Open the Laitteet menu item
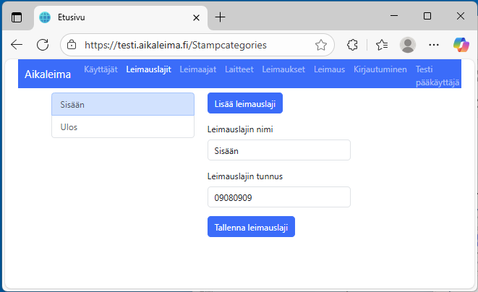Screen dimensions: 478x292 239,69
